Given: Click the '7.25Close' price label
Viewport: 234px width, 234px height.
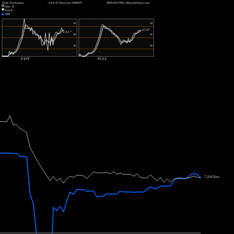Looking at the screenshot, I should pos(212,177).
